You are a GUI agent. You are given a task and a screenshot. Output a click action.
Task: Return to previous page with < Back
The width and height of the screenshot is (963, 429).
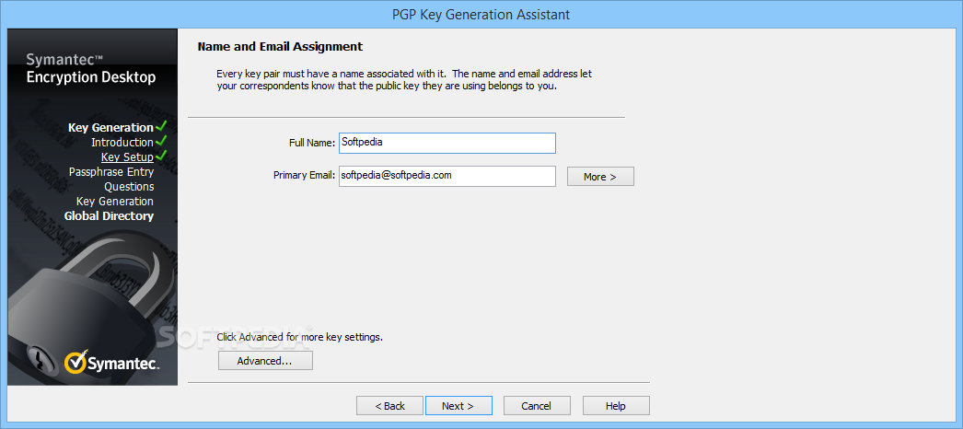pos(389,406)
